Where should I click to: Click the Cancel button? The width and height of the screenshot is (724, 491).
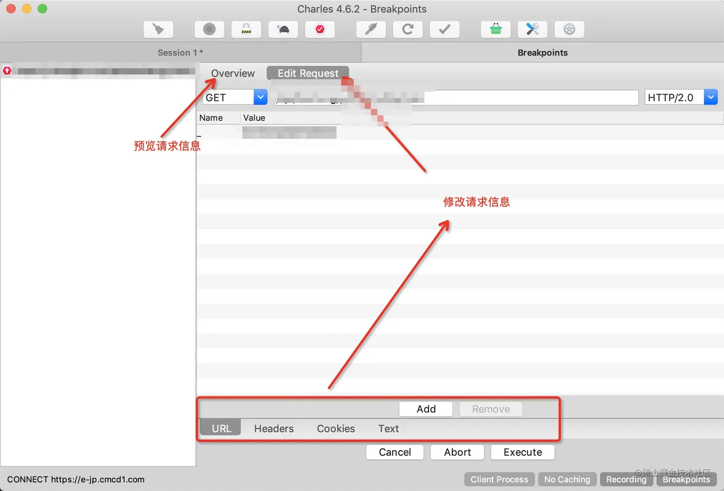click(x=395, y=452)
